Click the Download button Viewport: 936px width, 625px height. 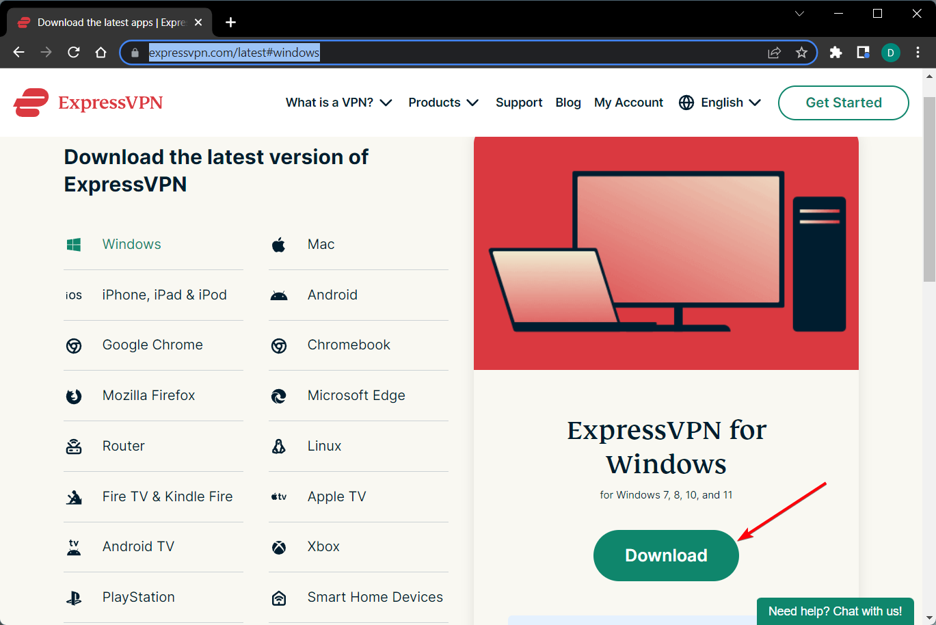[665, 555]
